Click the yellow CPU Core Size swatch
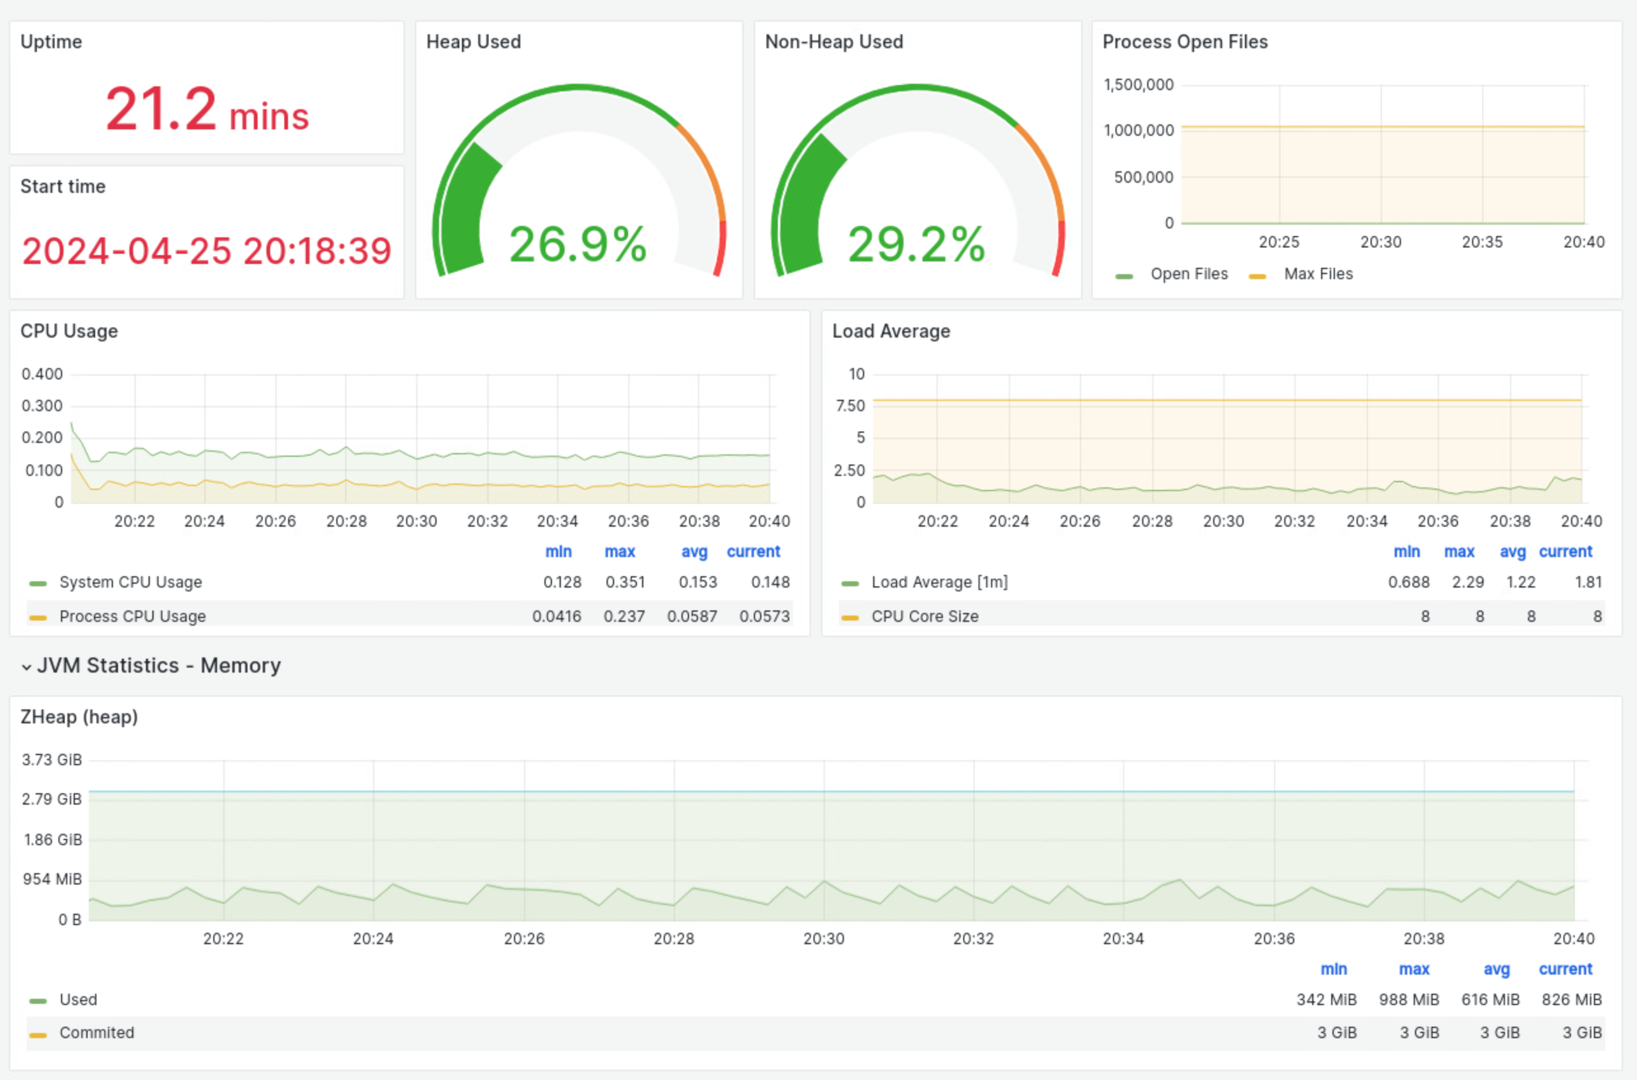Image resolution: width=1637 pixels, height=1080 pixels. click(x=850, y=618)
